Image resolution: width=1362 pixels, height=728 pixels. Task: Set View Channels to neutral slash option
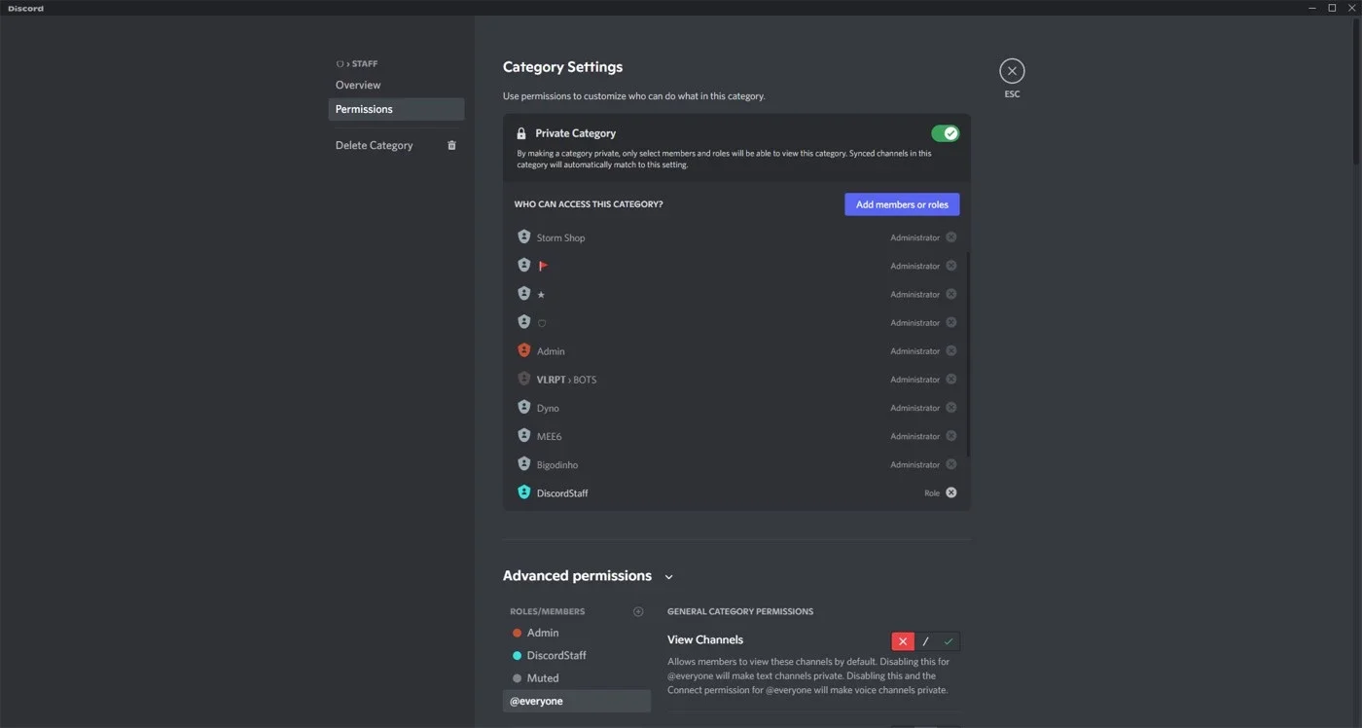pyautogui.click(x=925, y=641)
